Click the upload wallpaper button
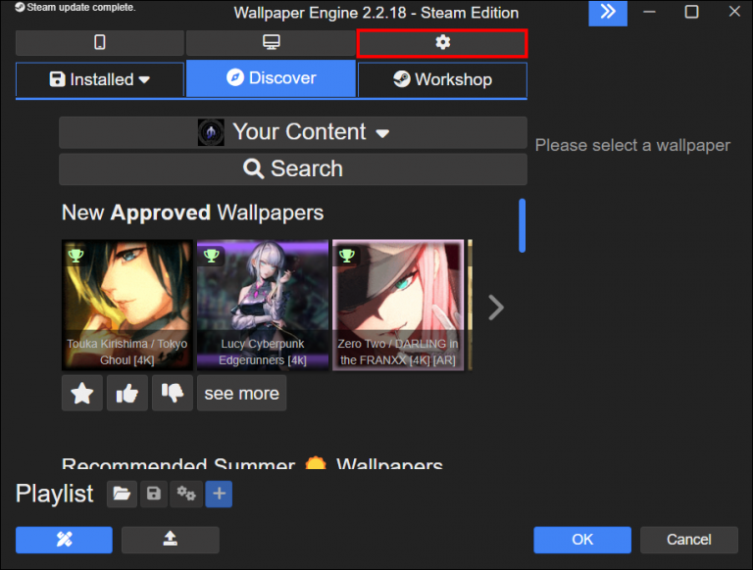Image resolution: width=753 pixels, height=570 pixels. (170, 540)
